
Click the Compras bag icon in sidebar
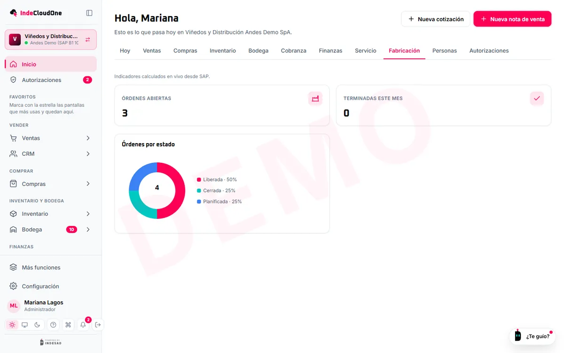[x=14, y=184]
